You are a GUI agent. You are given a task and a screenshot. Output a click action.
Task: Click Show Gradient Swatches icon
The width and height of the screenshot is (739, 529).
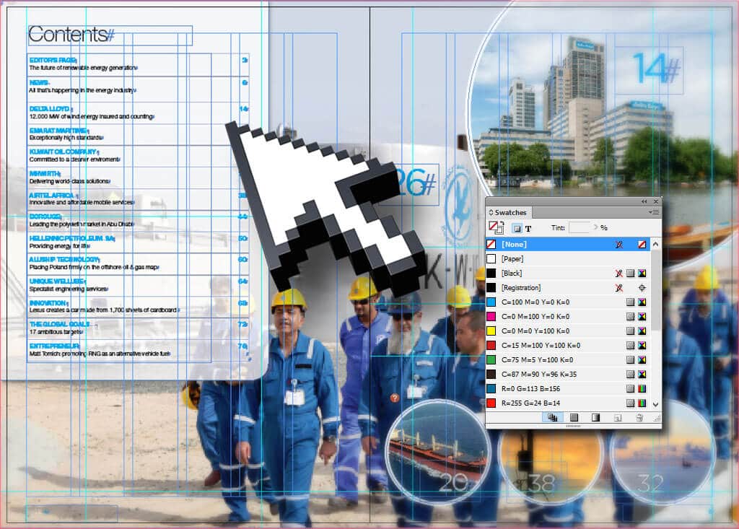click(x=595, y=417)
